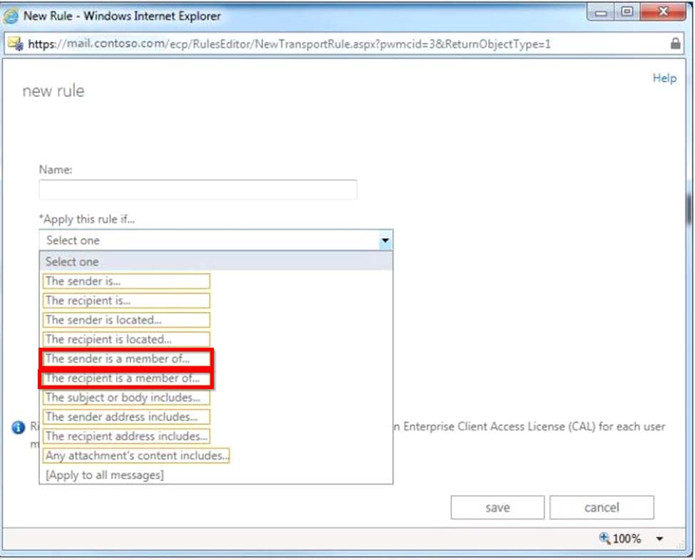Select 'Any attachment's content includes...' condition

[x=137, y=455]
